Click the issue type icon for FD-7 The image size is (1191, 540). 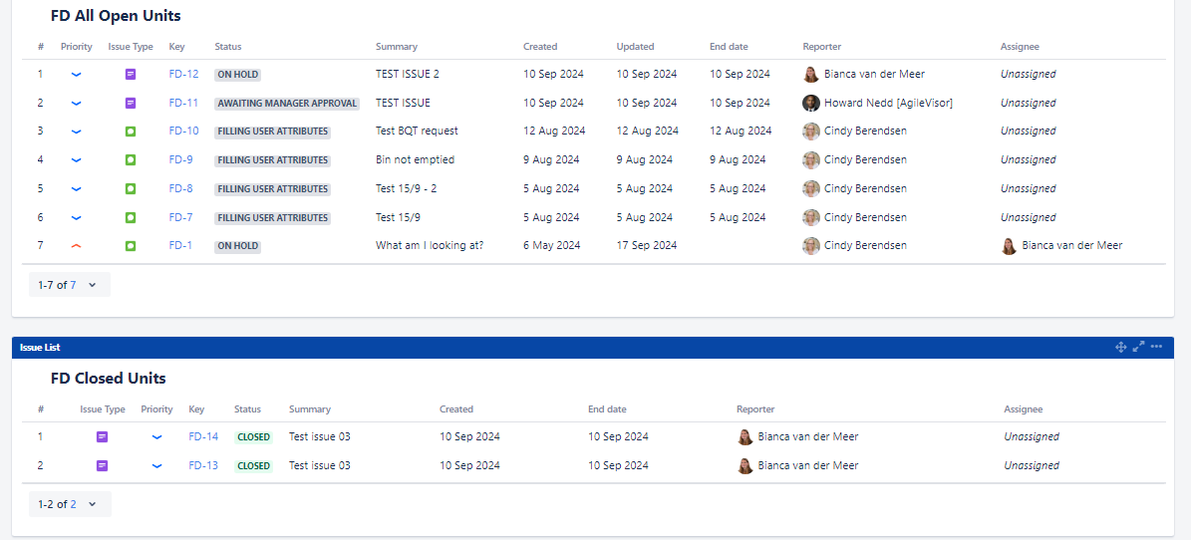pos(131,217)
